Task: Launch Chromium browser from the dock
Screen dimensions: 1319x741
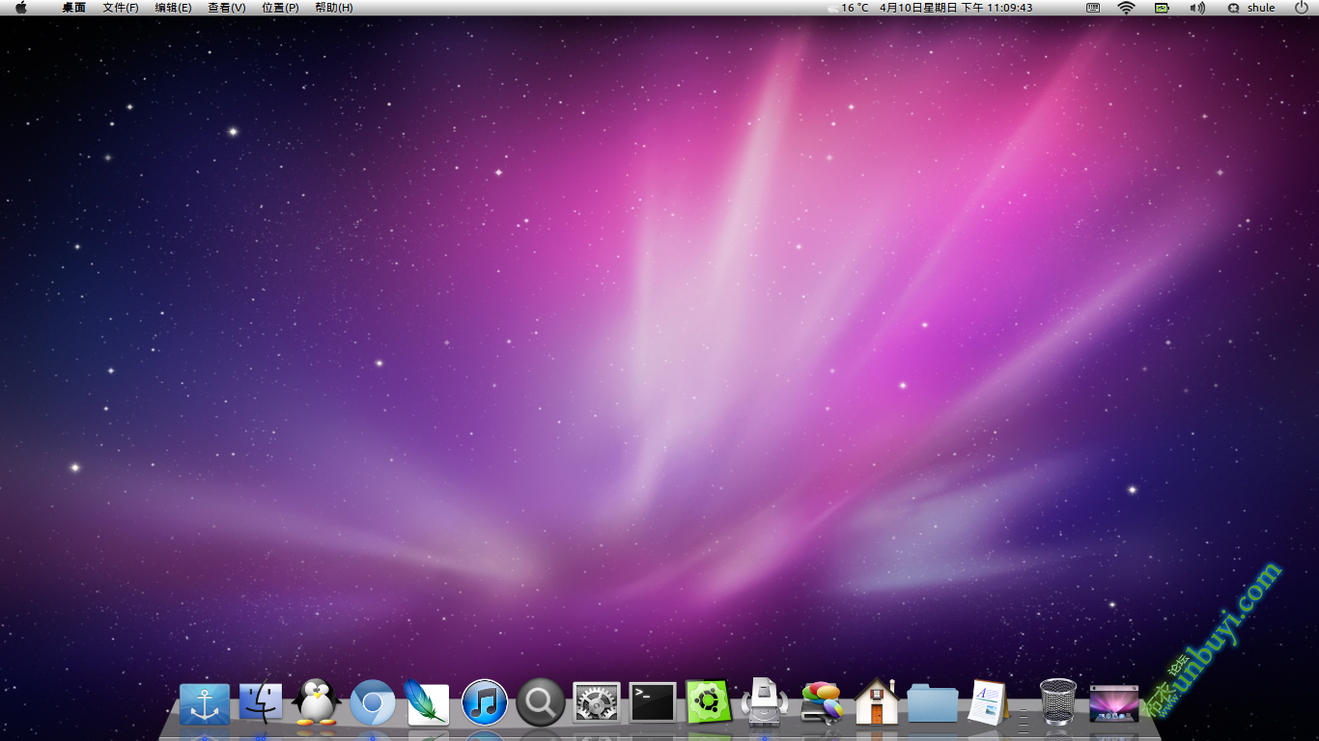Action: (x=373, y=703)
